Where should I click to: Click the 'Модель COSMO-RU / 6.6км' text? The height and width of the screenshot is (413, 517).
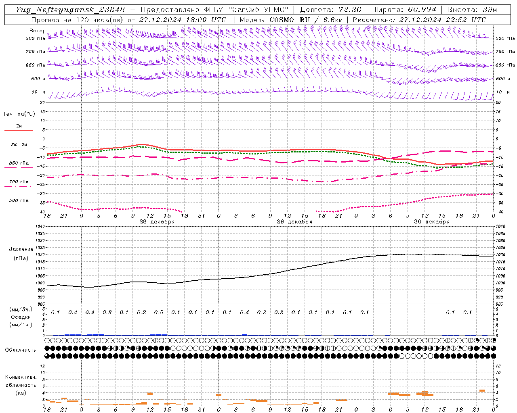(291, 20)
